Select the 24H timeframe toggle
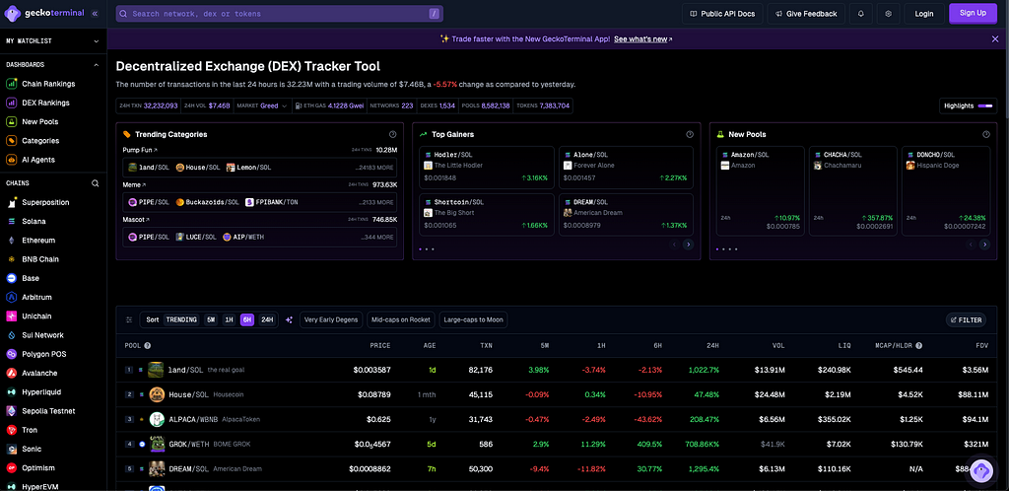The width and height of the screenshot is (1009, 491). point(267,319)
